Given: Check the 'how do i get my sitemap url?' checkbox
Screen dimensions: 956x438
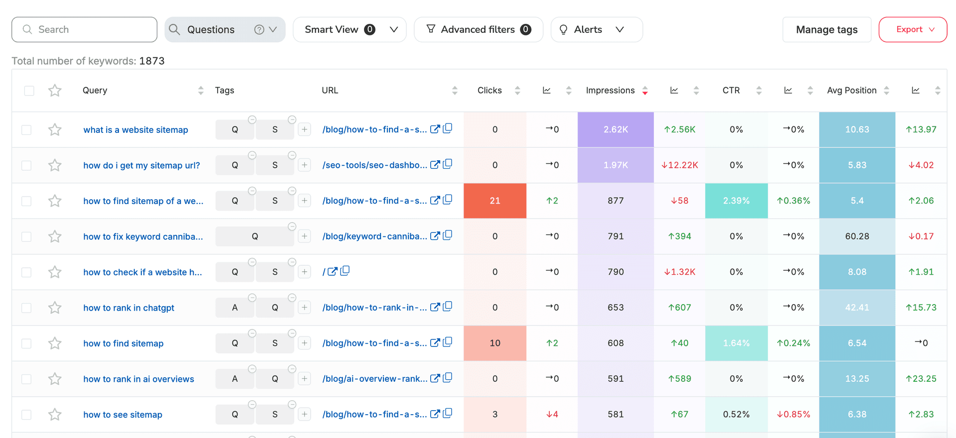Looking at the screenshot, I should [26, 165].
